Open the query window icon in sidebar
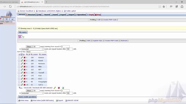 tap(6, 19)
